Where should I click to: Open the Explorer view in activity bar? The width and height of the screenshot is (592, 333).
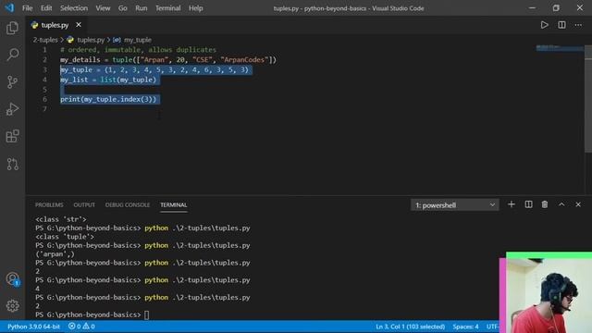click(12, 28)
